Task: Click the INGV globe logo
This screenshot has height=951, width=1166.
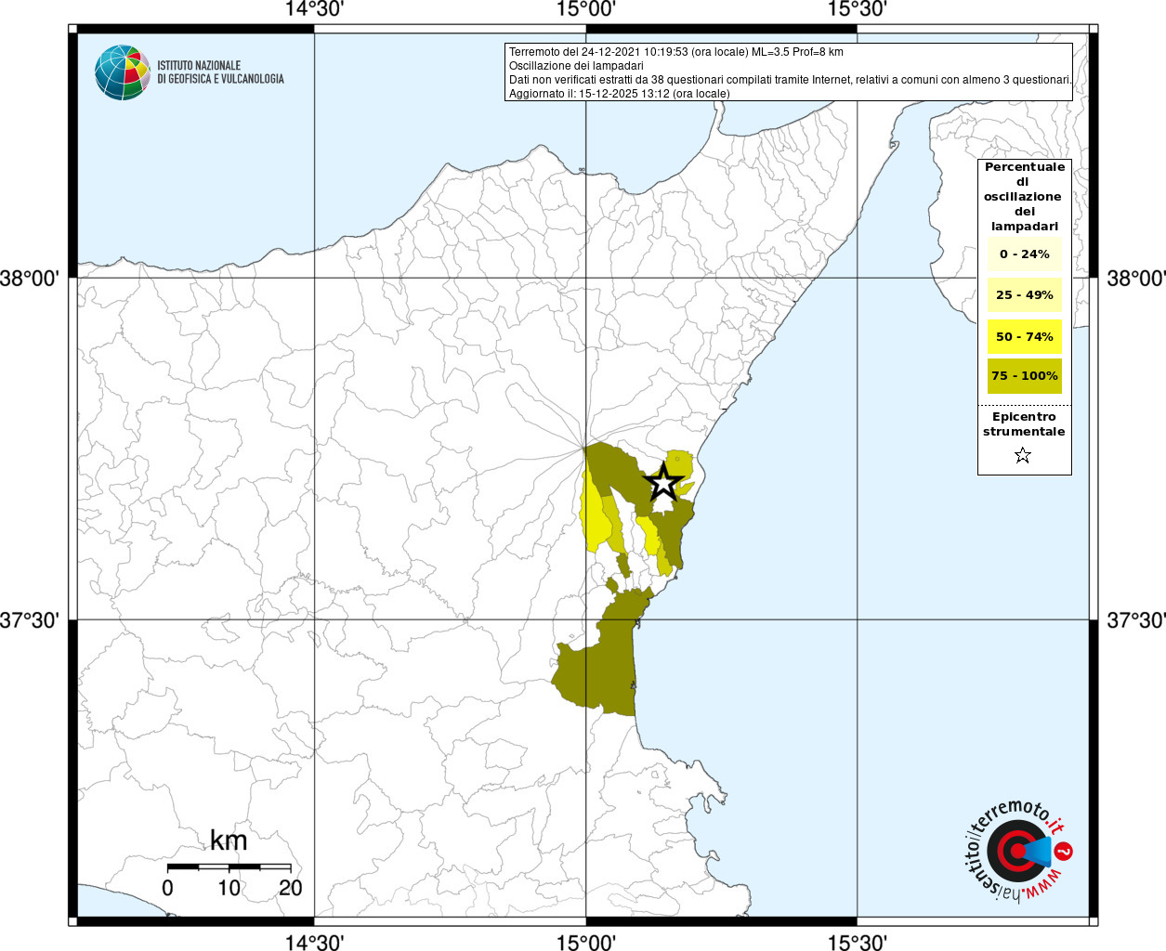Action: 122,72
